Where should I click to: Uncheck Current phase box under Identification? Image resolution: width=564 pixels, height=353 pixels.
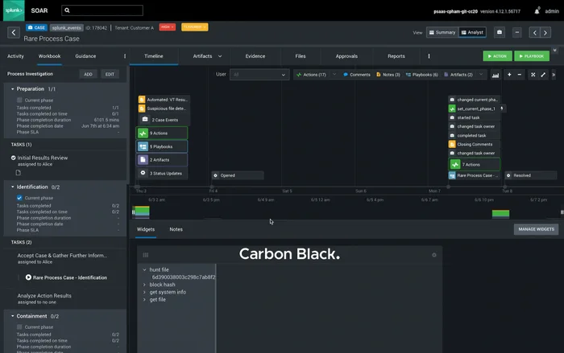tap(20, 198)
